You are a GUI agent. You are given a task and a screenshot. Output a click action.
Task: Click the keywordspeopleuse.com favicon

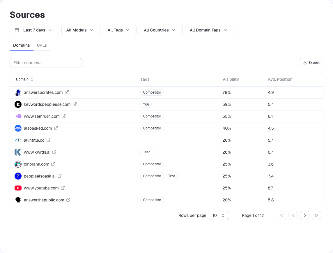(18, 104)
